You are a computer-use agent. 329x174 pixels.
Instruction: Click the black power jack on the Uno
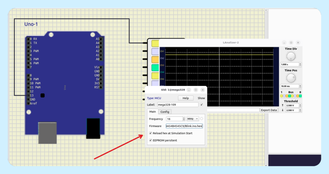(93, 128)
